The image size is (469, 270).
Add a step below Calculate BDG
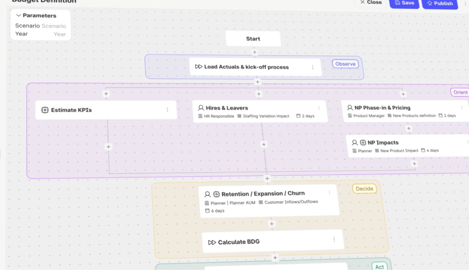(x=275, y=258)
